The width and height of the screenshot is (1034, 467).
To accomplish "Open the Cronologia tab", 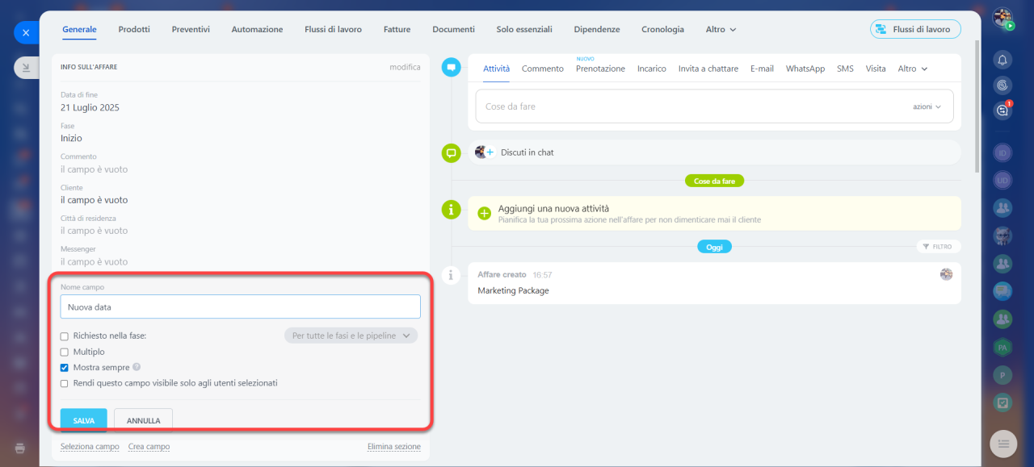I will point(662,29).
